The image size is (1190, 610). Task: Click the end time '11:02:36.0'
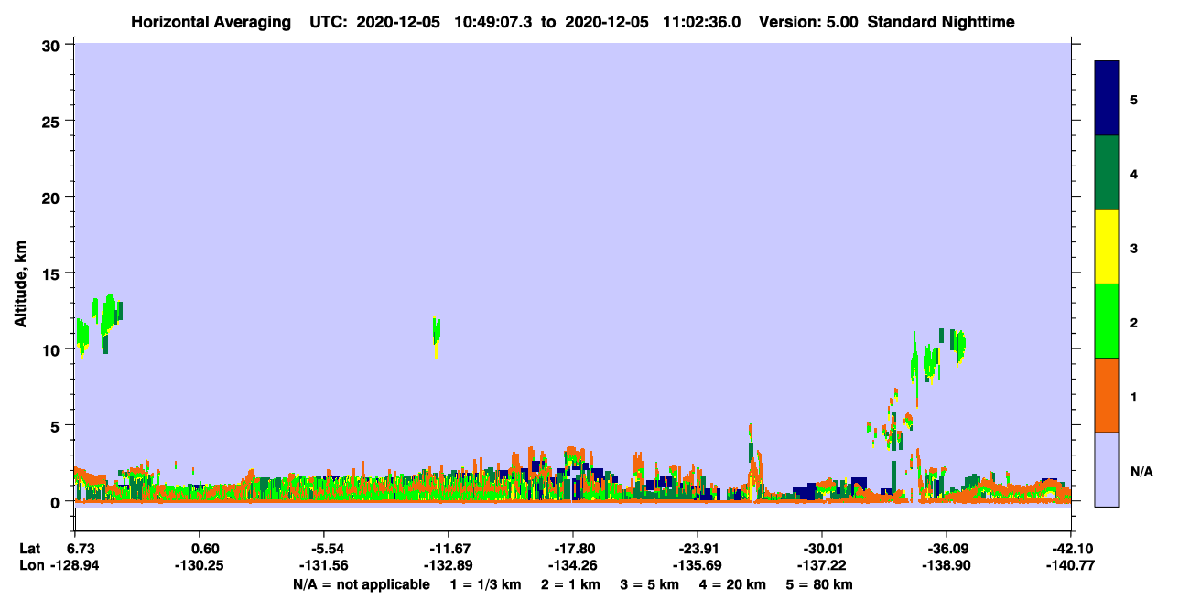pyautogui.click(x=699, y=22)
